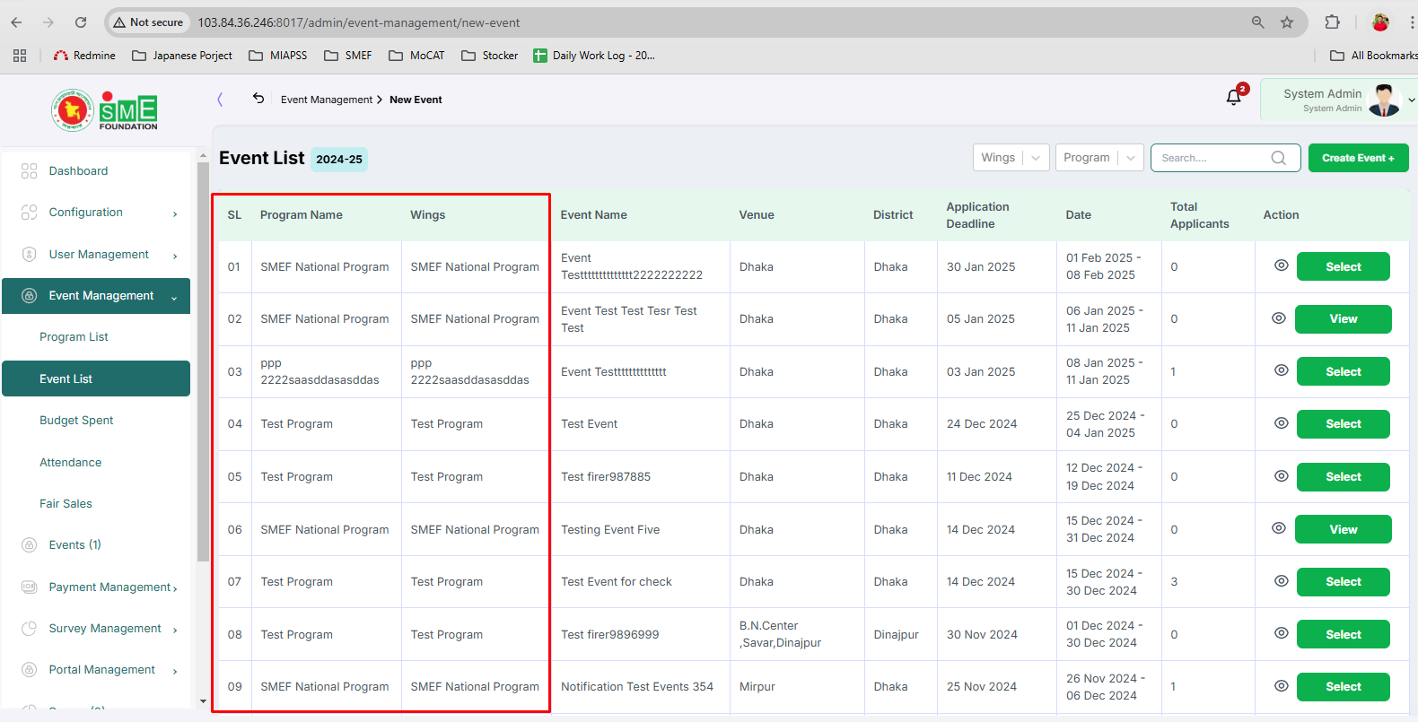
Task: Click the Payment Management sidebar icon
Action: point(30,587)
